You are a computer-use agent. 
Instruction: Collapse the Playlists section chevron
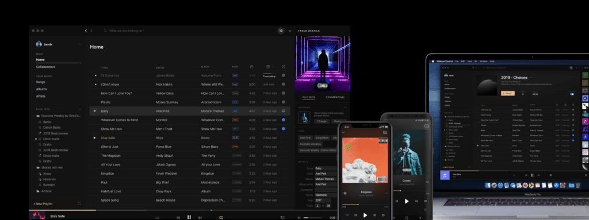click(x=79, y=109)
